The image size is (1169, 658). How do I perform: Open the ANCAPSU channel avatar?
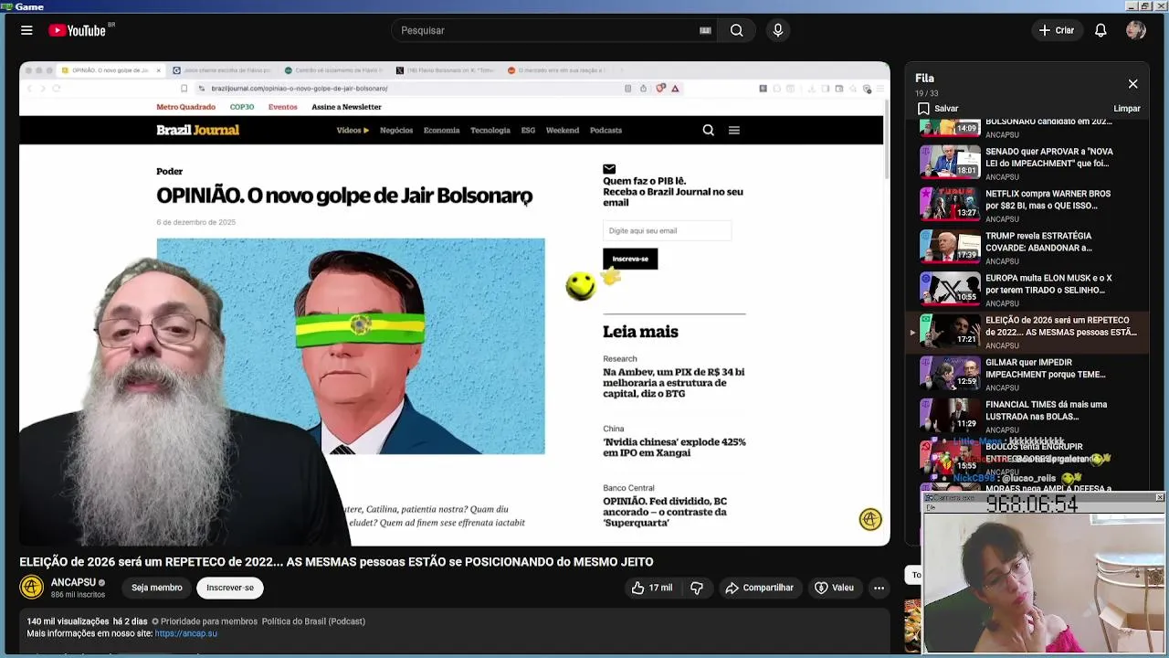(32, 587)
